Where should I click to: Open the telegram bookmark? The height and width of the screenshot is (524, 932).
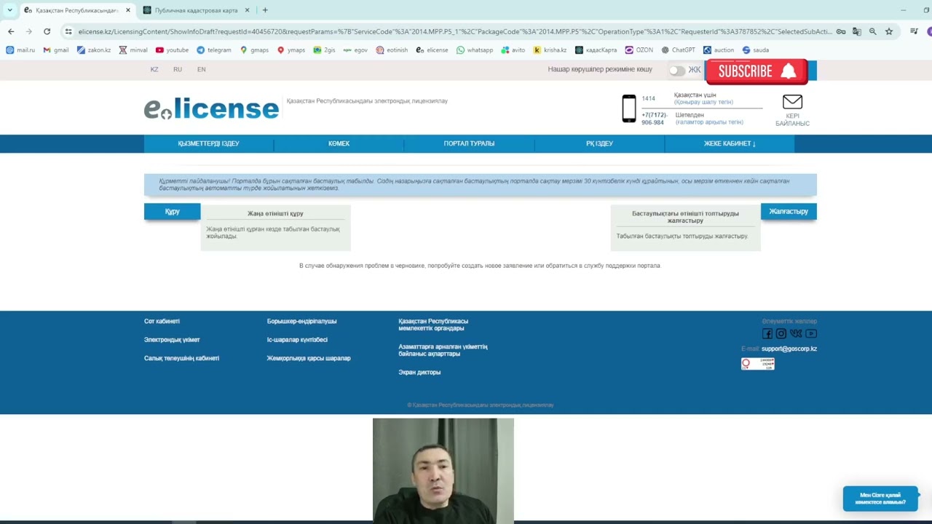(x=213, y=50)
